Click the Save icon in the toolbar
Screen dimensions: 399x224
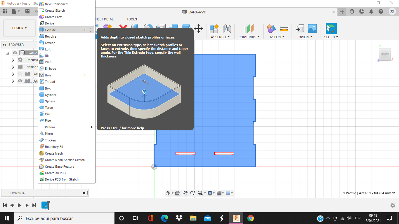coord(27,11)
